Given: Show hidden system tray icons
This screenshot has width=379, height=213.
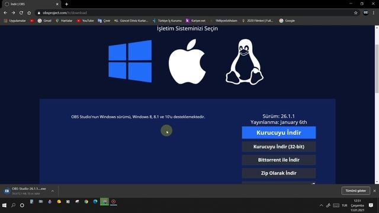Looking at the screenshot, I should 321,205.
